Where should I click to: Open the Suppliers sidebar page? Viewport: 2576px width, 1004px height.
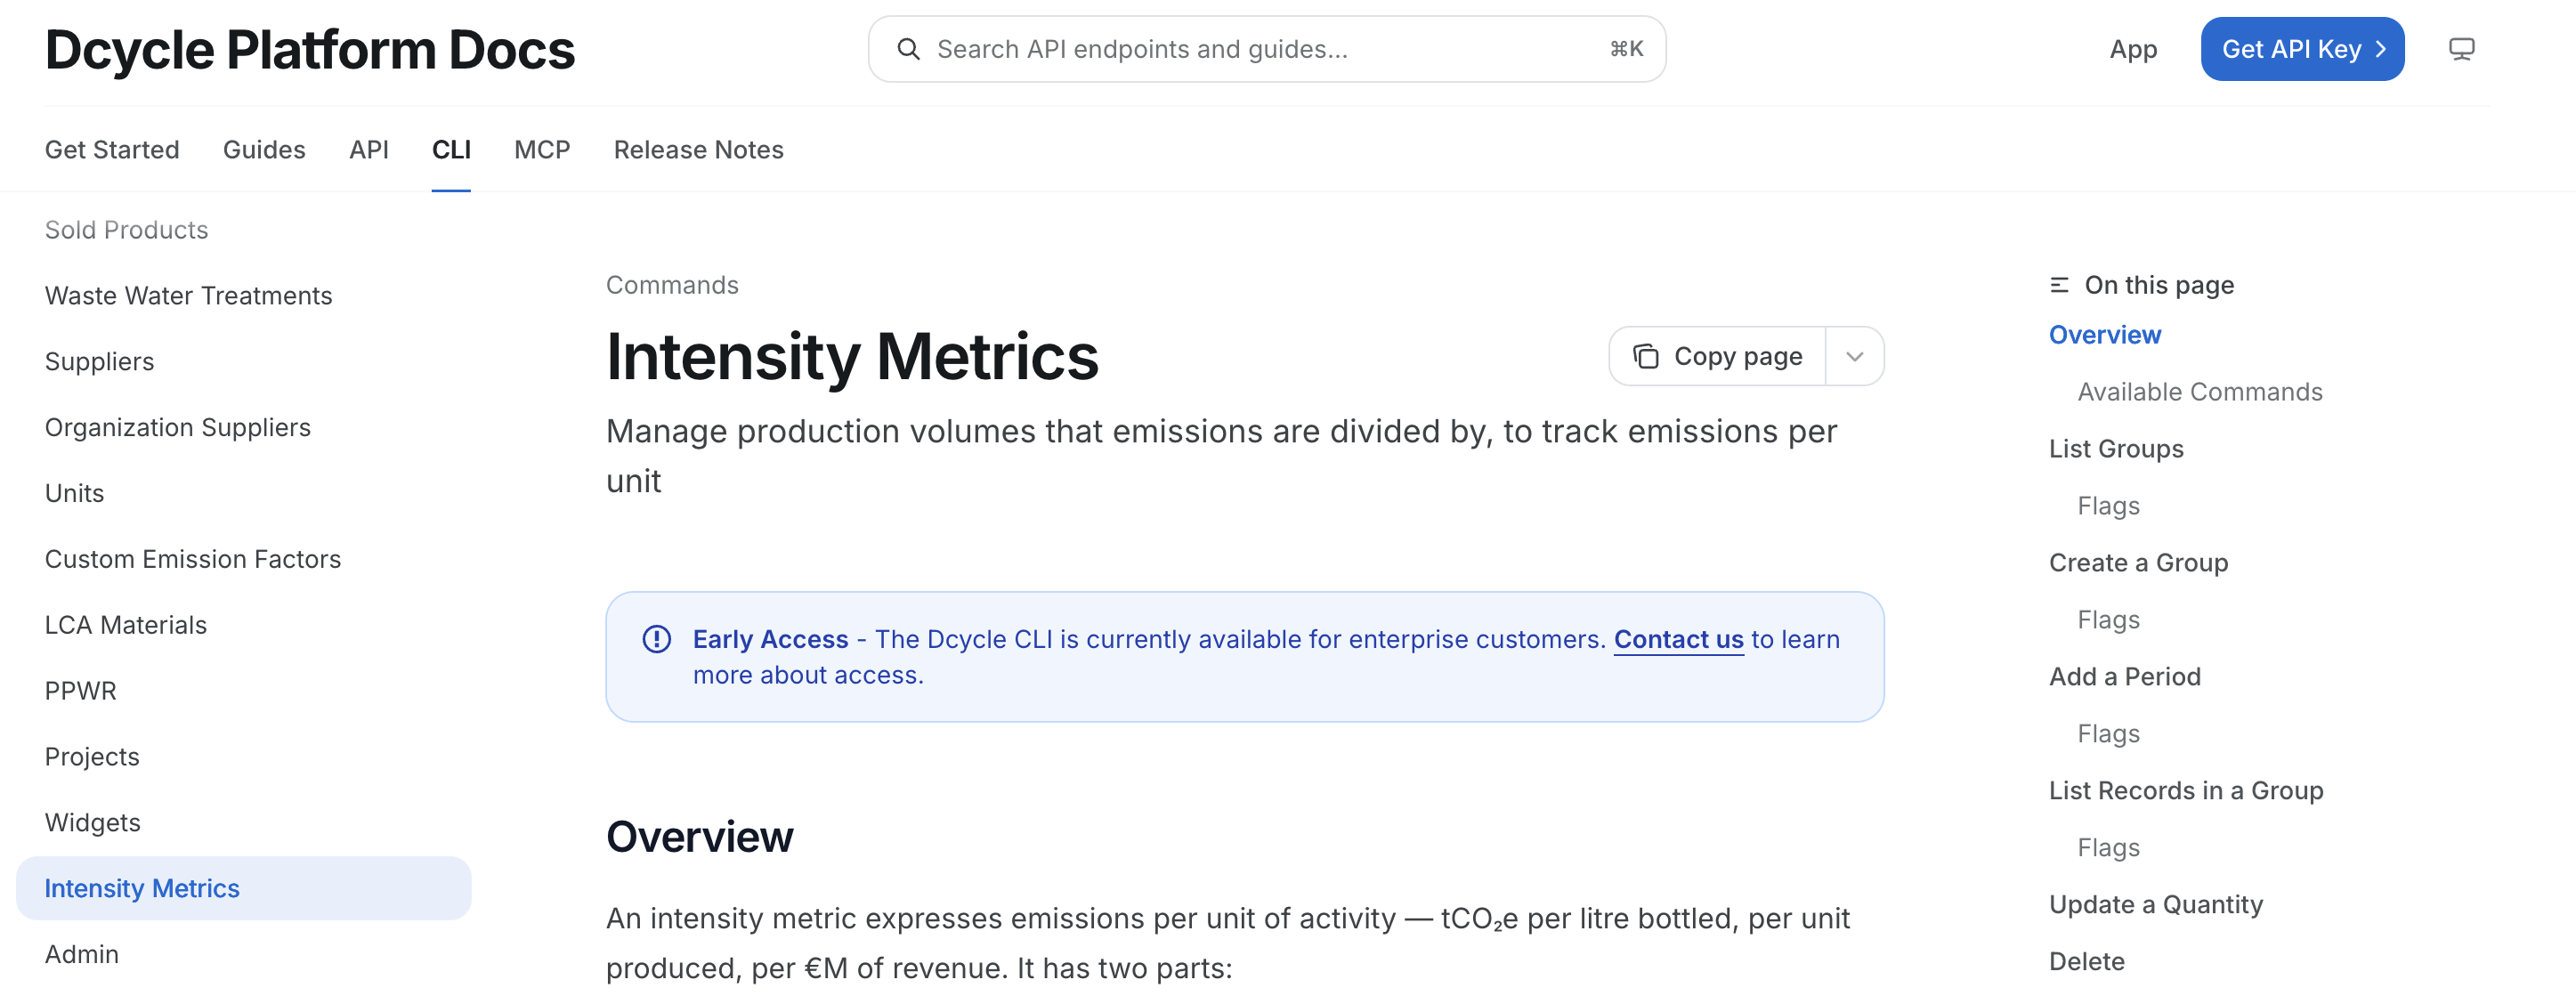(x=99, y=361)
